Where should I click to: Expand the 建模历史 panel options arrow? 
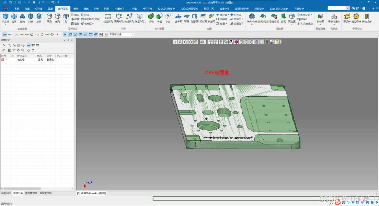65,40
